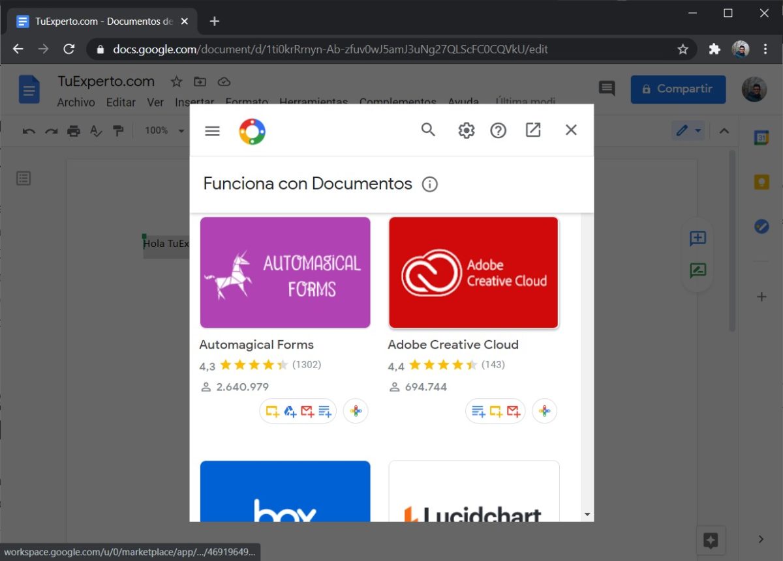Open Google Tasks side panel
Viewport: 783px width, 561px height.
pyautogui.click(x=761, y=227)
